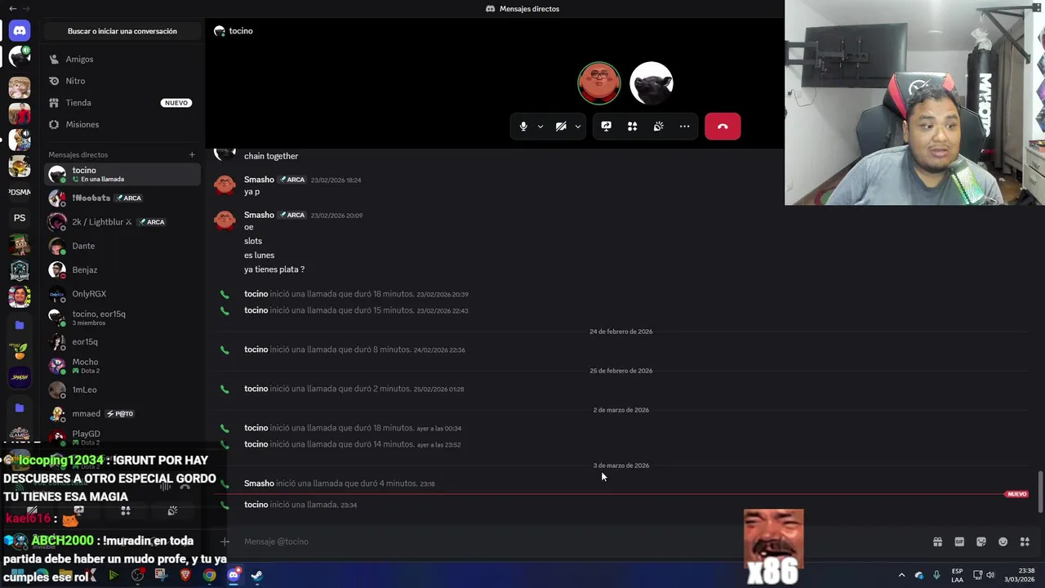
Task: Click the Mensaje @tocino text field
Action: [571, 541]
